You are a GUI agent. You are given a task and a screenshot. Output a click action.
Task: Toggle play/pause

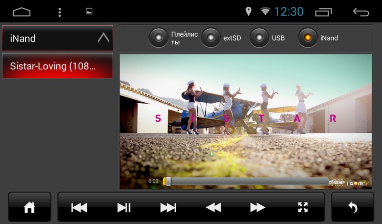click(x=124, y=208)
